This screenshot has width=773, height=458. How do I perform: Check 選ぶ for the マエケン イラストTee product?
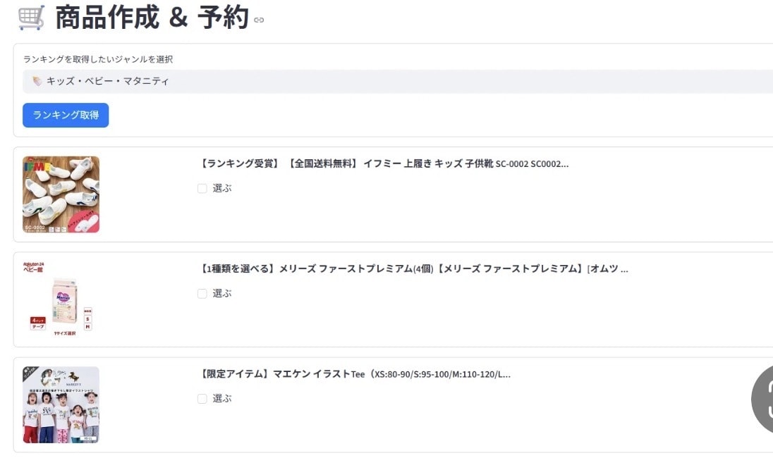[x=202, y=399]
